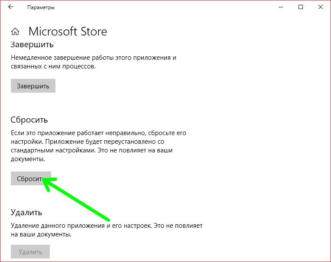
Task: Select the Microsoft Store page title
Action: [68, 32]
